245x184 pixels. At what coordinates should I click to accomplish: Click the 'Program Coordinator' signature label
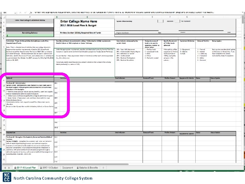(x=122, y=33)
